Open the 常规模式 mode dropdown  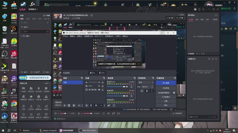(x=33, y=9)
